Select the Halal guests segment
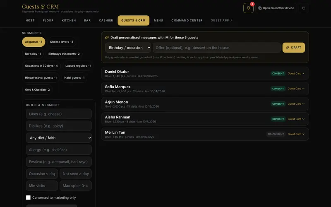This screenshot has width=331, height=207. [74, 78]
